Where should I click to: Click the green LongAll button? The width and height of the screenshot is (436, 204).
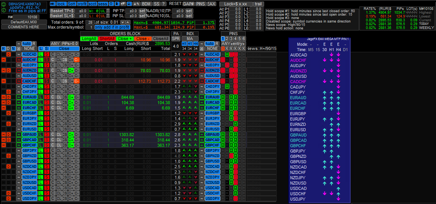click(x=89, y=39)
